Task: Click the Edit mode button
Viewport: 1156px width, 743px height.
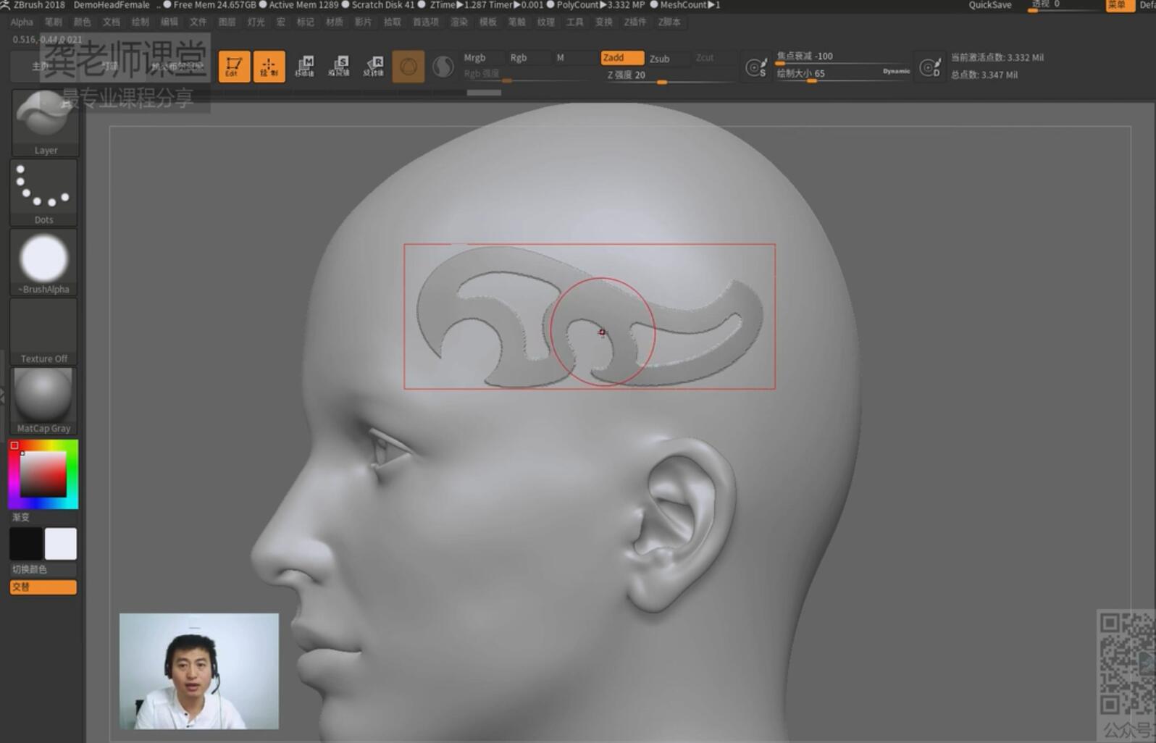Action: (234, 67)
